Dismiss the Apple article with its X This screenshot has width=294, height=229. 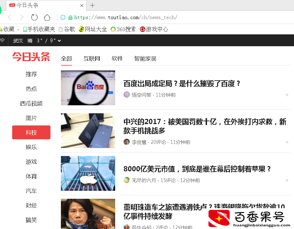click(x=287, y=180)
